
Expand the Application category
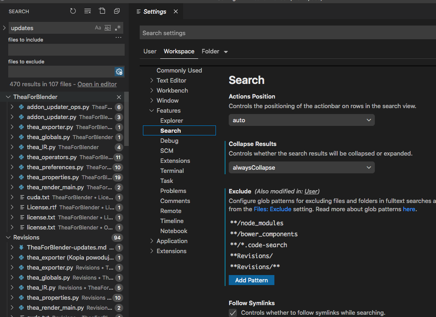152,241
